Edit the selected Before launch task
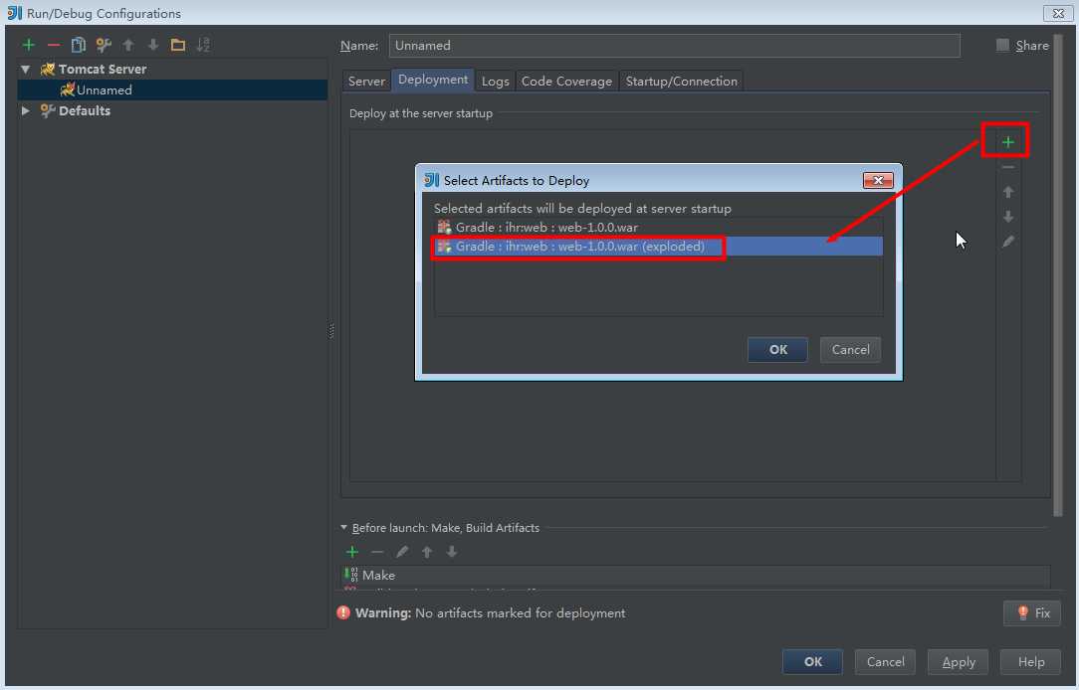Screen dimensions: 1079x690 402,552
